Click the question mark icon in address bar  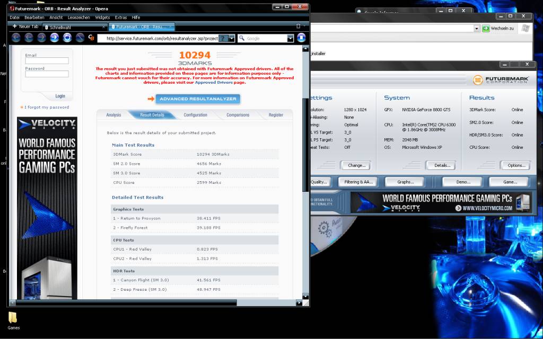pos(223,38)
